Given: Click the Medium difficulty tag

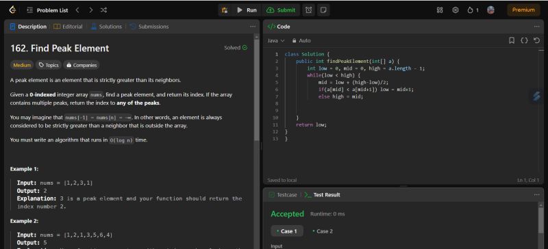Looking at the screenshot, I should 22,65.
